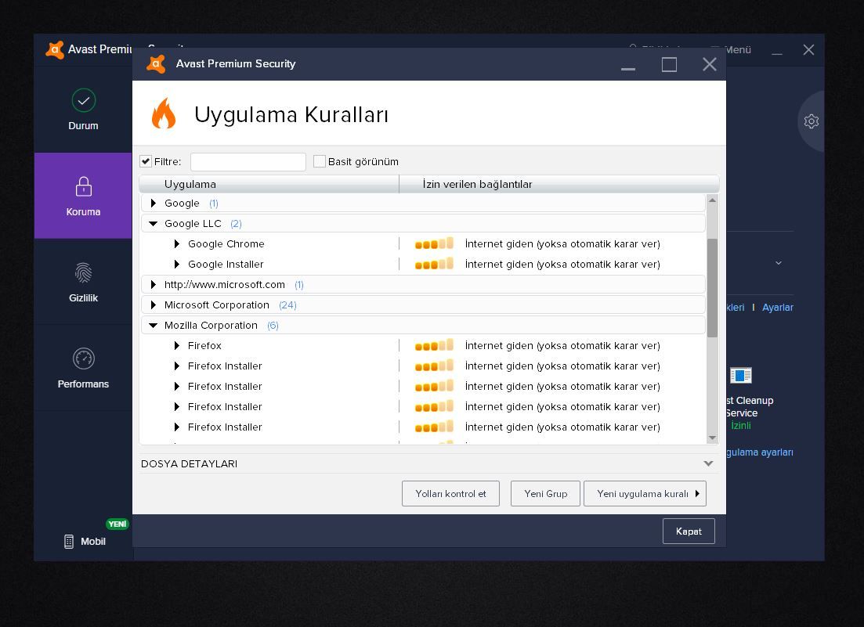Click the filter text input field
This screenshot has width=864, height=627.
(248, 162)
